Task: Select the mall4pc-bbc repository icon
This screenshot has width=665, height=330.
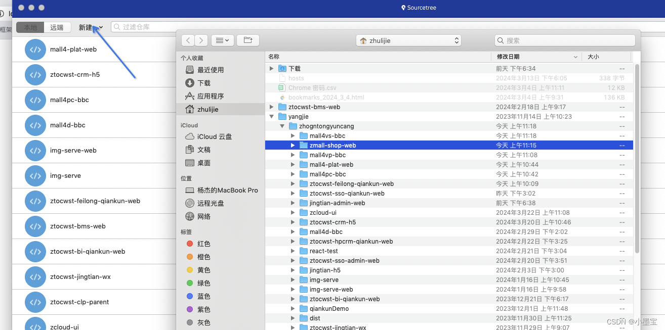Action: click(x=35, y=100)
